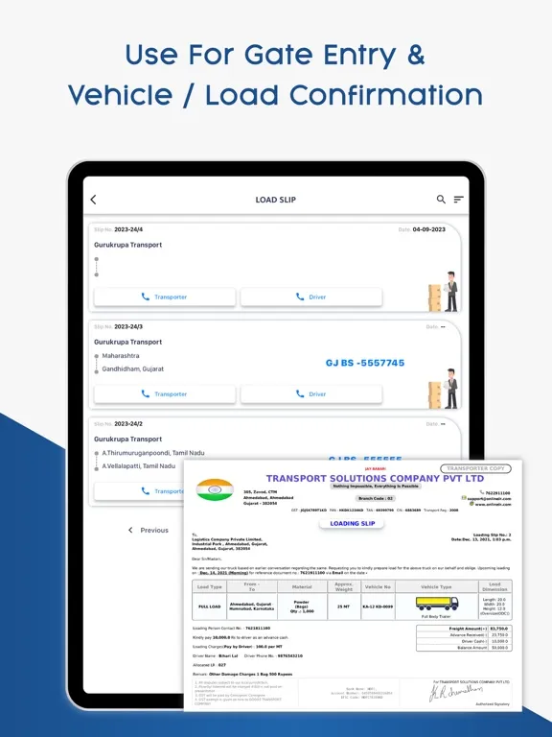Call Transporter for slip 2023-24/2
Viewport: 552px width, 737px height.
[x=139, y=491]
